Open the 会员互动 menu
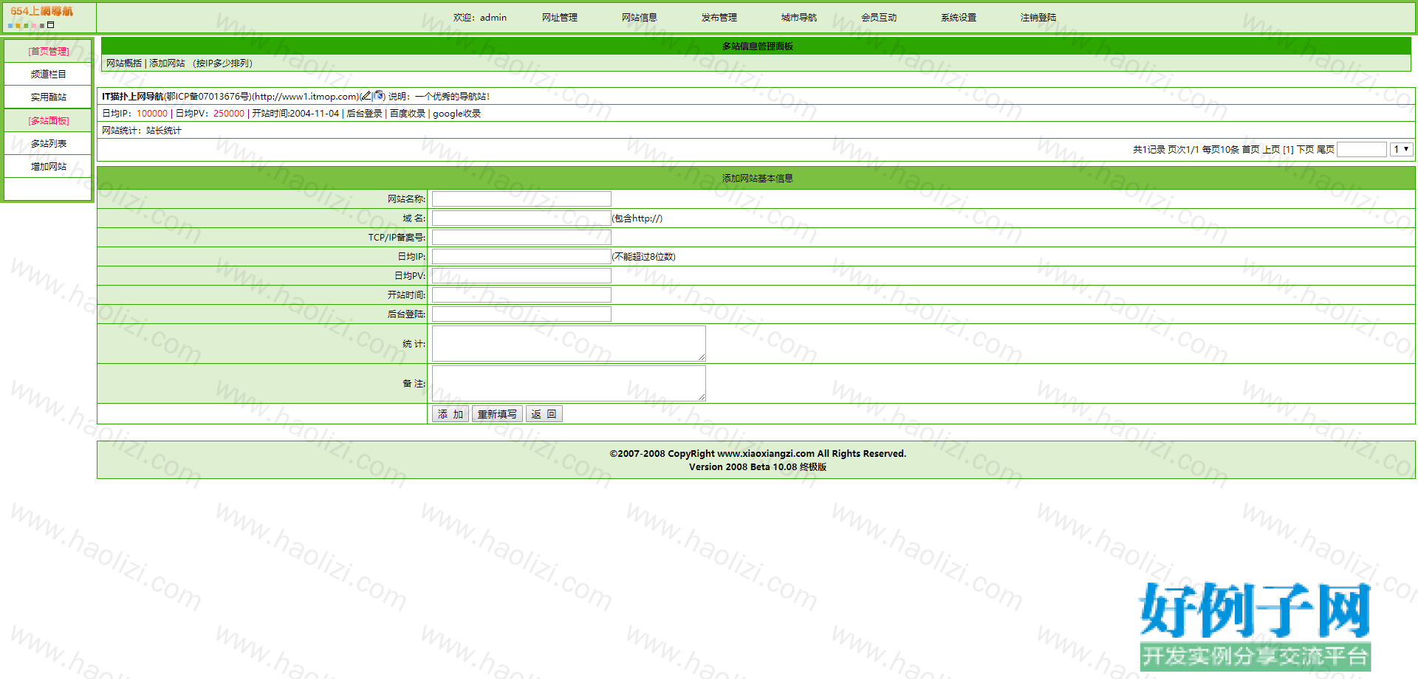 (x=879, y=18)
